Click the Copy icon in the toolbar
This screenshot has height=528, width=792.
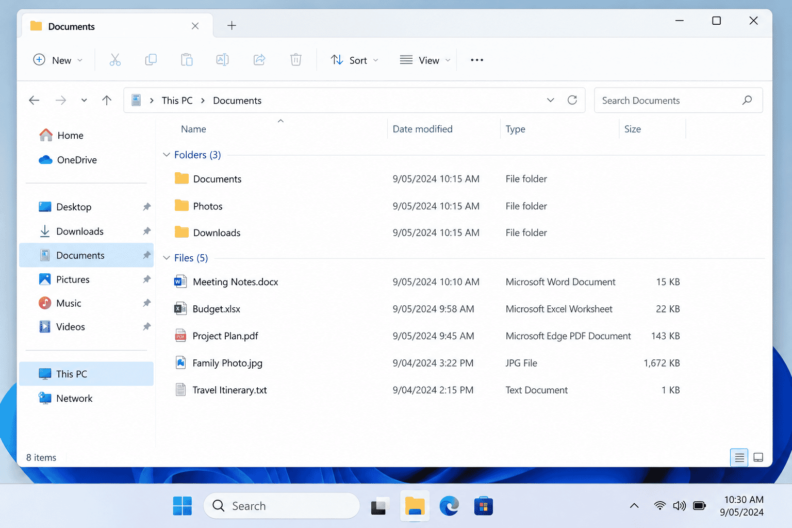(151, 60)
